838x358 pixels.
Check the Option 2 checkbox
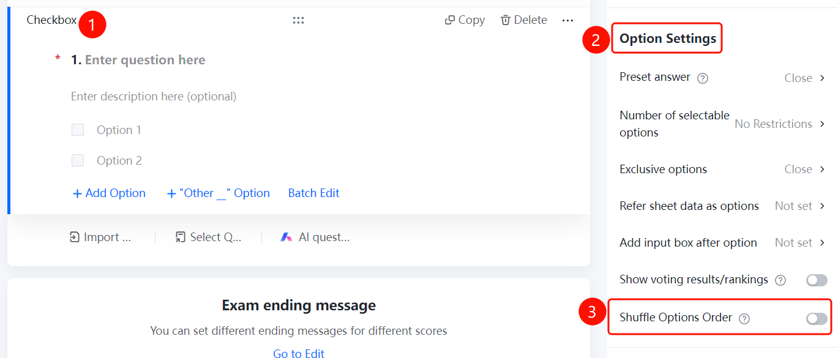tap(78, 160)
